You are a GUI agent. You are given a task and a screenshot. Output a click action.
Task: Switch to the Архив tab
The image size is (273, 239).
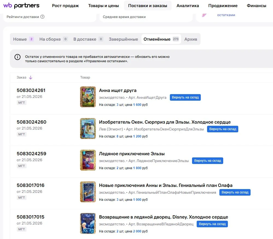pyautogui.click(x=191, y=39)
